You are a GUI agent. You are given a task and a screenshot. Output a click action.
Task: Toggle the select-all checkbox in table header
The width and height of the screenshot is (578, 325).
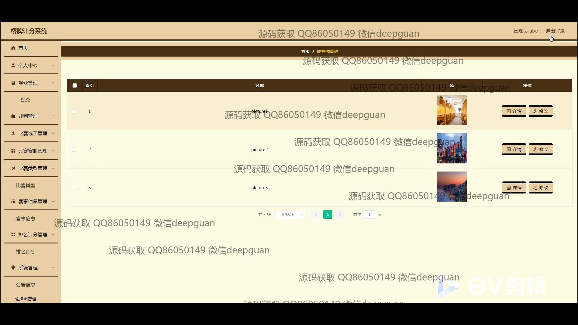(75, 85)
